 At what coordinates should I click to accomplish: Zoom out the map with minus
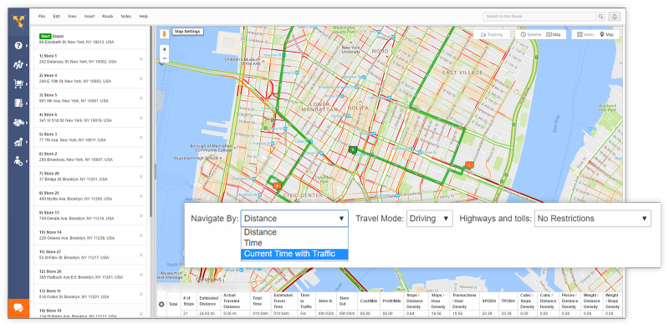click(x=165, y=58)
